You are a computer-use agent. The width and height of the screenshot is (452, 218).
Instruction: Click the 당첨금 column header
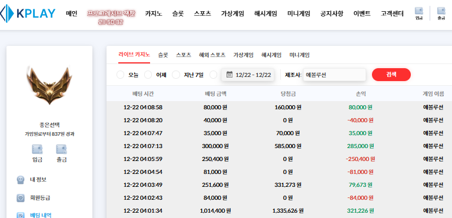coord(288,93)
